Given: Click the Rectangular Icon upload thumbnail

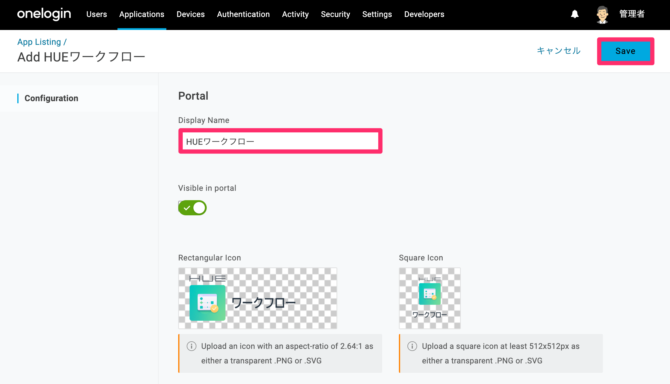Looking at the screenshot, I should coord(258,298).
